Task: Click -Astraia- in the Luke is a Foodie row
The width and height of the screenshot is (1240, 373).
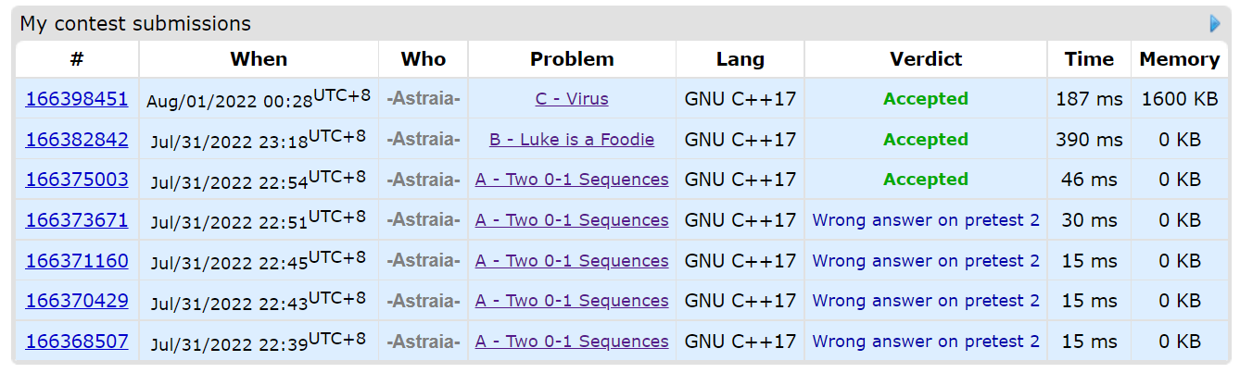Action: pyautogui.click(x=424, y=140)
